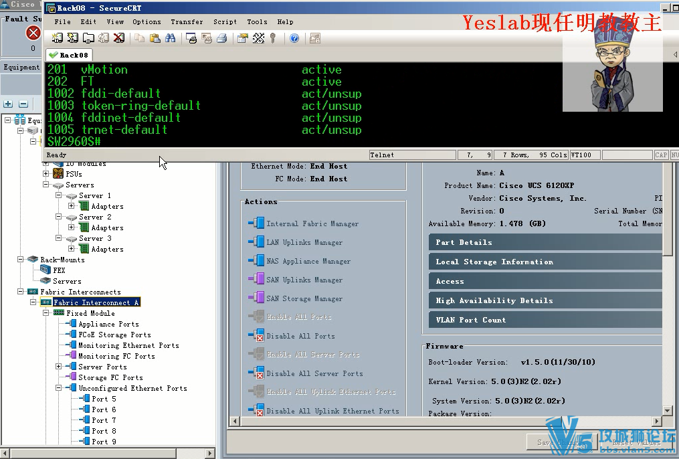Image resolution: width=679 pixels, height=459 pixels.
Task: Collapse the Server 1 node
Action: click(x=58, y=195)
